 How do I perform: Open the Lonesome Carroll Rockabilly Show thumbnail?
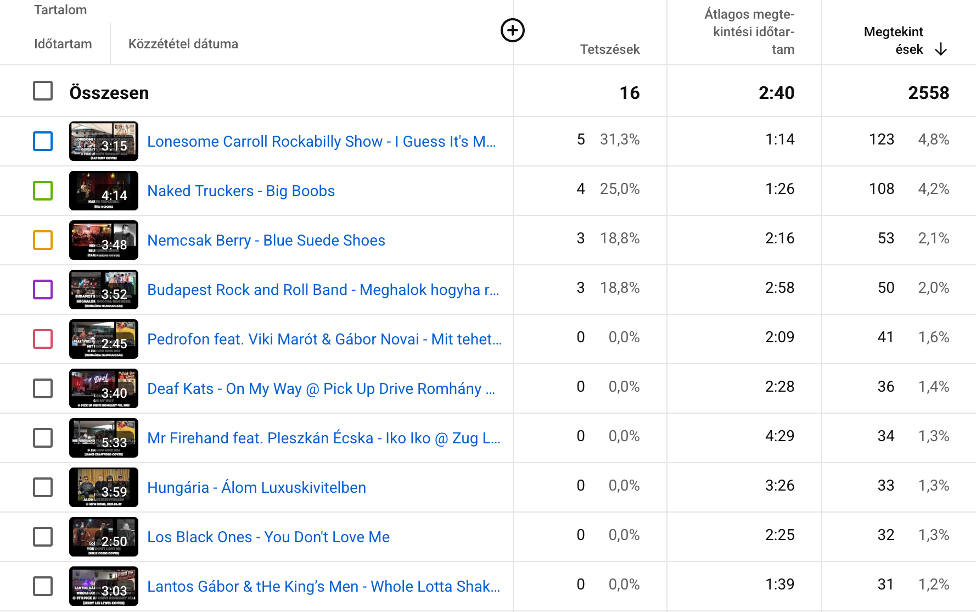click(104, 141)
